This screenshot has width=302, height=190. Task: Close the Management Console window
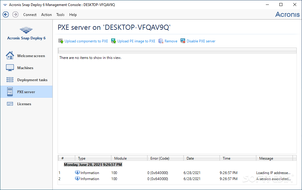pos(295,5)
